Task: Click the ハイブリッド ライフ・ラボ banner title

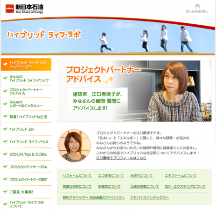Action: click(x=44, y=34)
